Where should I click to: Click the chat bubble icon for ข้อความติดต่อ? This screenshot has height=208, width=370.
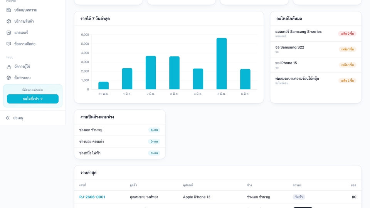9,44
